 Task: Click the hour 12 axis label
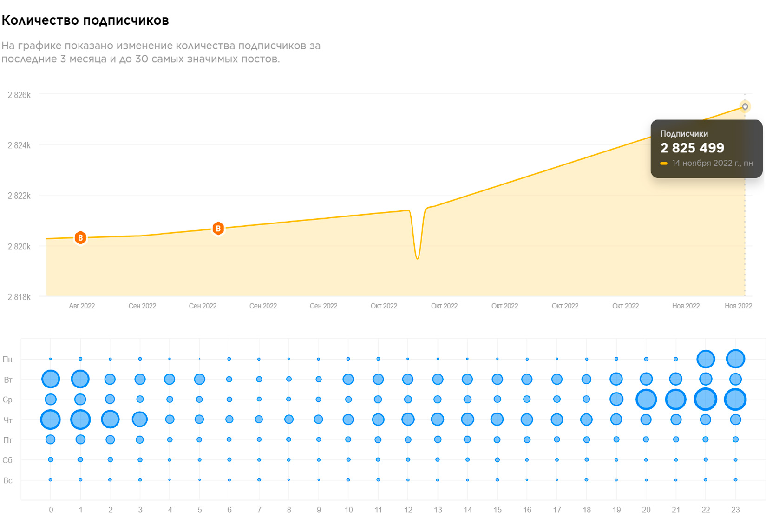point(408,510)
